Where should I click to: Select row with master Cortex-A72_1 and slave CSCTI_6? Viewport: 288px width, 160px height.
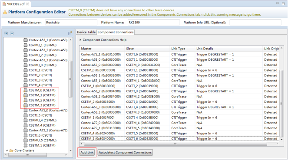[x=180, y=55]
